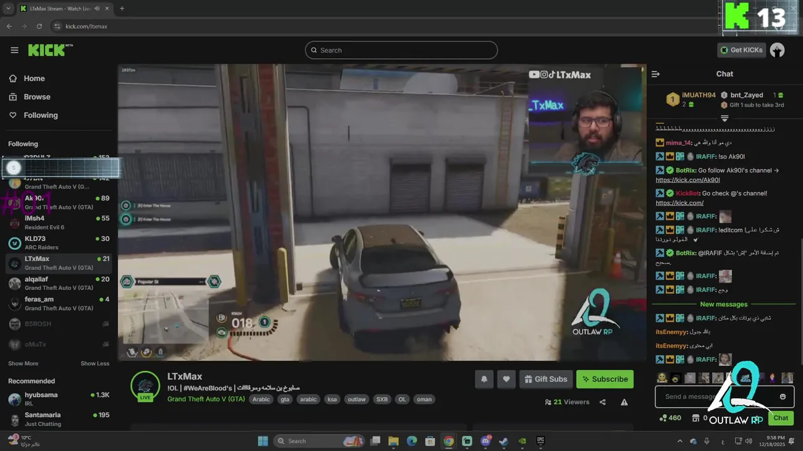The image size is (803, 451).
Task: Select the gta tag
Action: click(285, 400)
